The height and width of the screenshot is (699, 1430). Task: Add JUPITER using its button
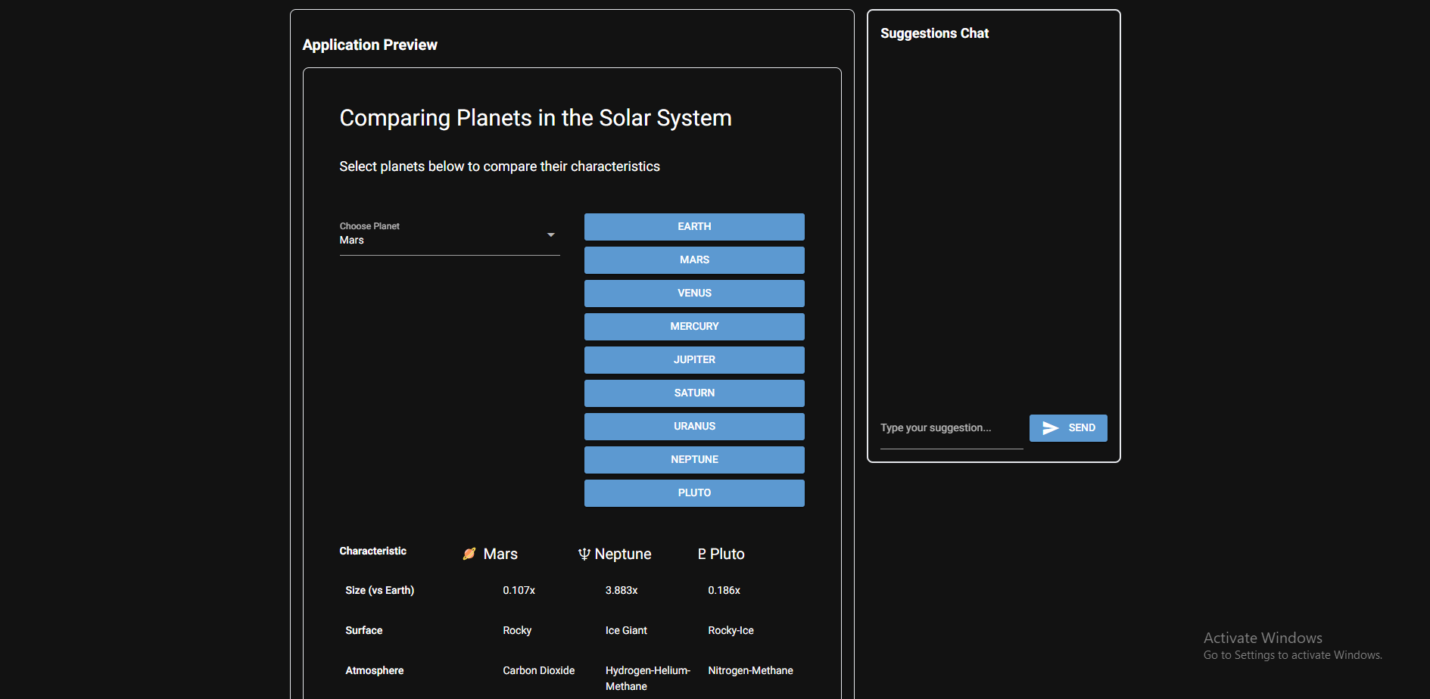click(694, 360)
